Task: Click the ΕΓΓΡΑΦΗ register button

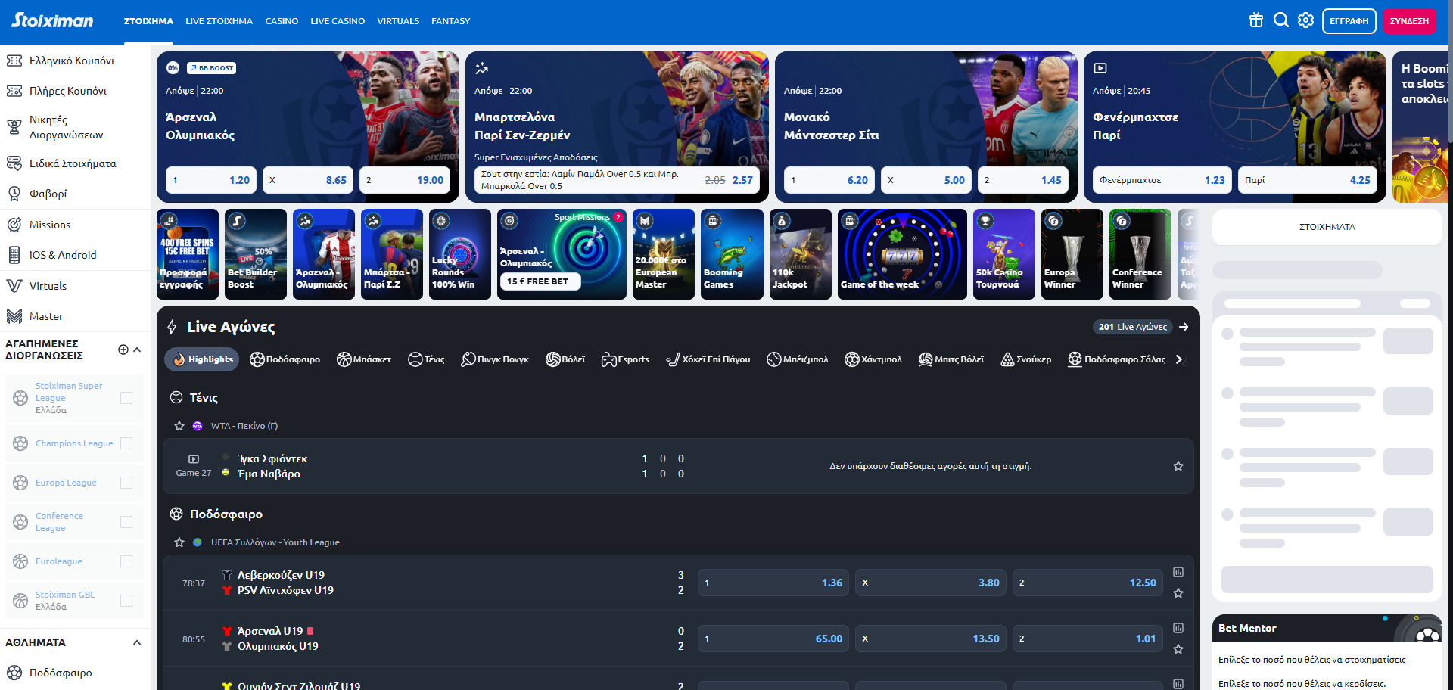Action: point(1349,21)
